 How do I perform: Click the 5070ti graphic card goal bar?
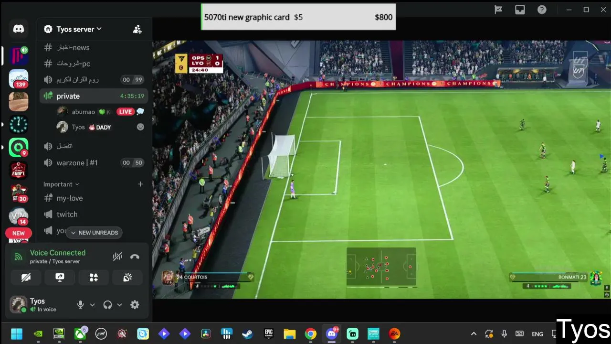pos(298,17)
